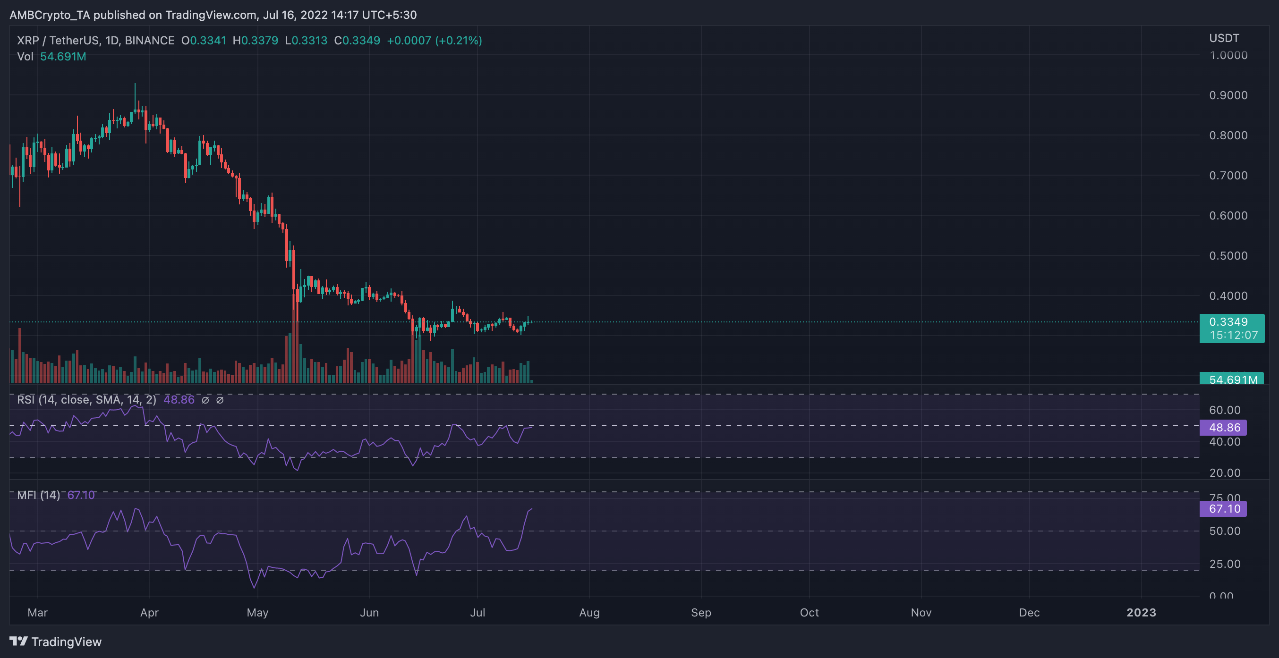Click the Nov label on time axis
The height and width of the screenshot is (658, 1279).
tap(921, 612)
